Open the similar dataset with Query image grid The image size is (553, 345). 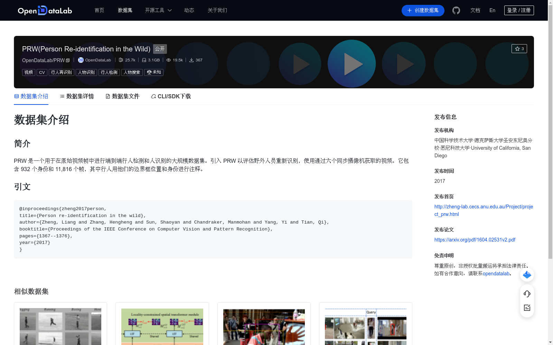[366, 326]
